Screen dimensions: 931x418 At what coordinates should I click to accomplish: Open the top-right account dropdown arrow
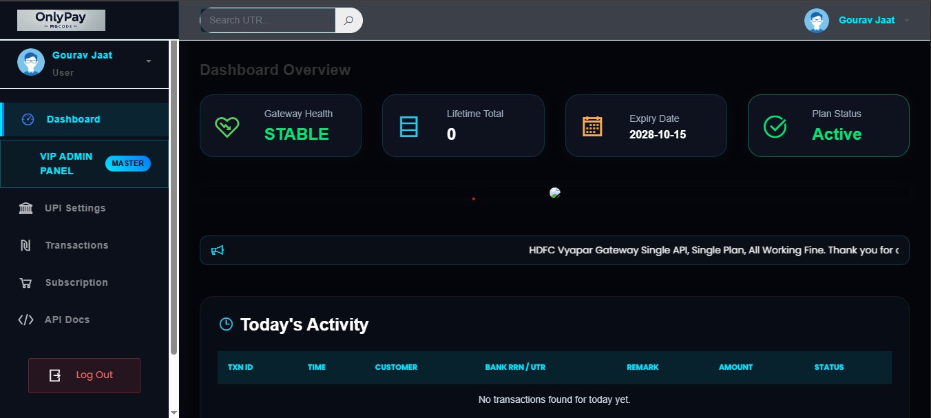pyautogui.click(x=907, y=21)
